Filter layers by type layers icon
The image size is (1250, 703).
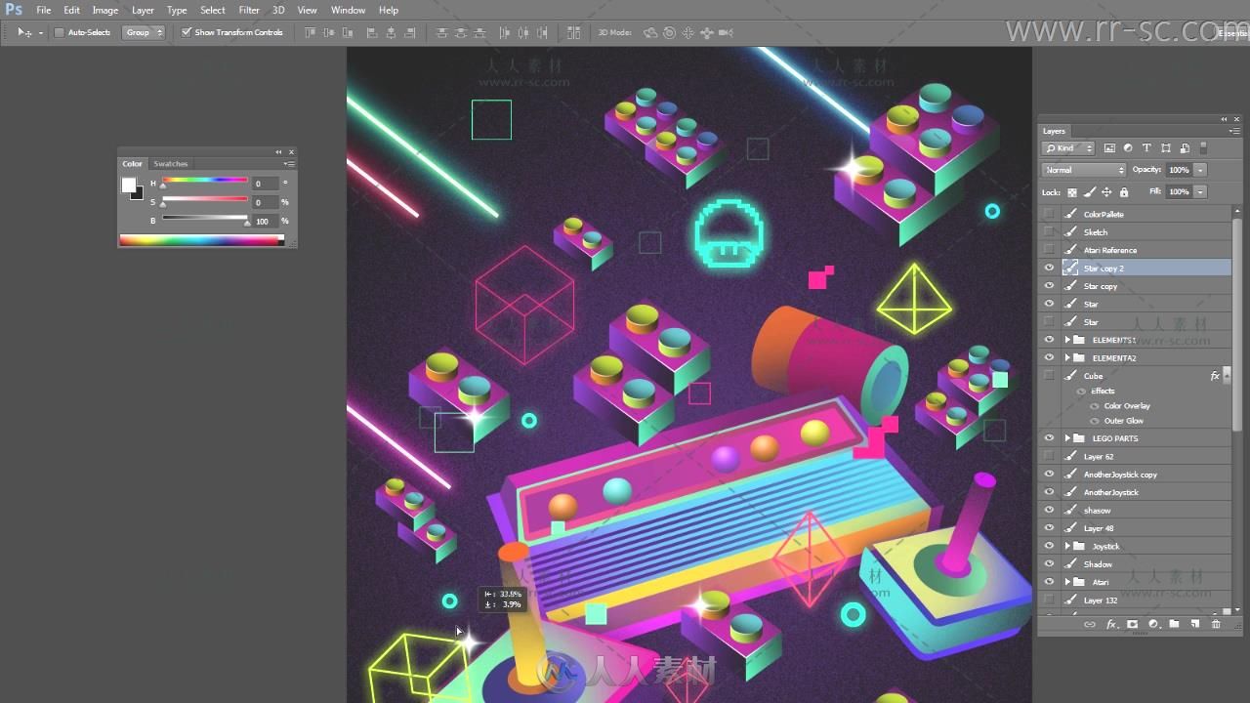pos(1146,148)
